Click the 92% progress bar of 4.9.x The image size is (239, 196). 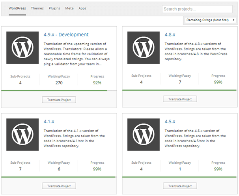point(59,91)
